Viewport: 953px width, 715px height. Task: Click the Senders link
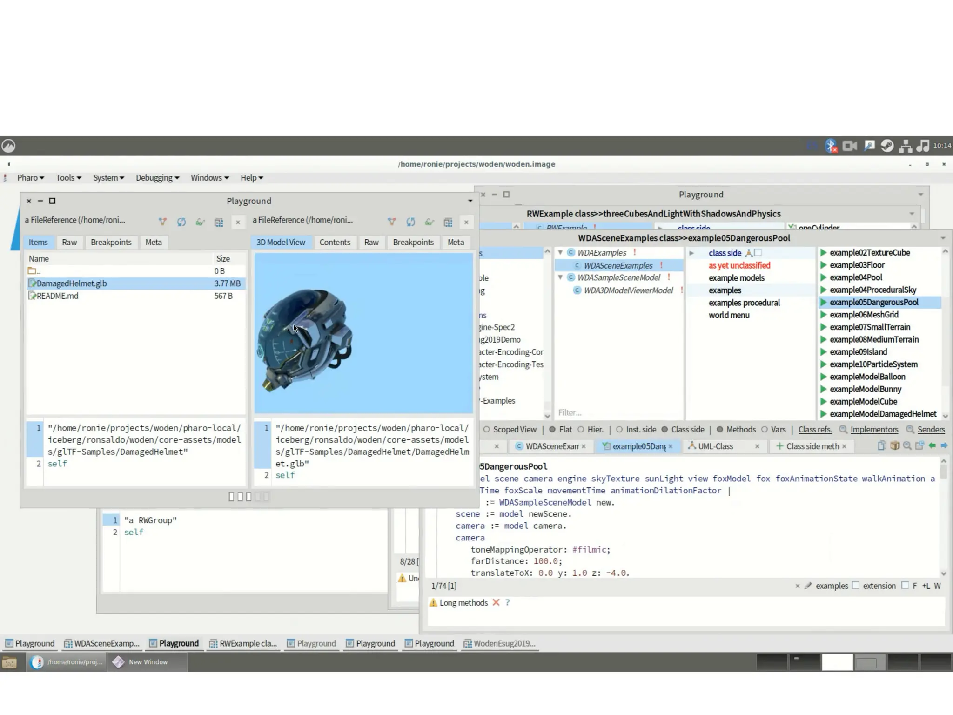[931, 430]
